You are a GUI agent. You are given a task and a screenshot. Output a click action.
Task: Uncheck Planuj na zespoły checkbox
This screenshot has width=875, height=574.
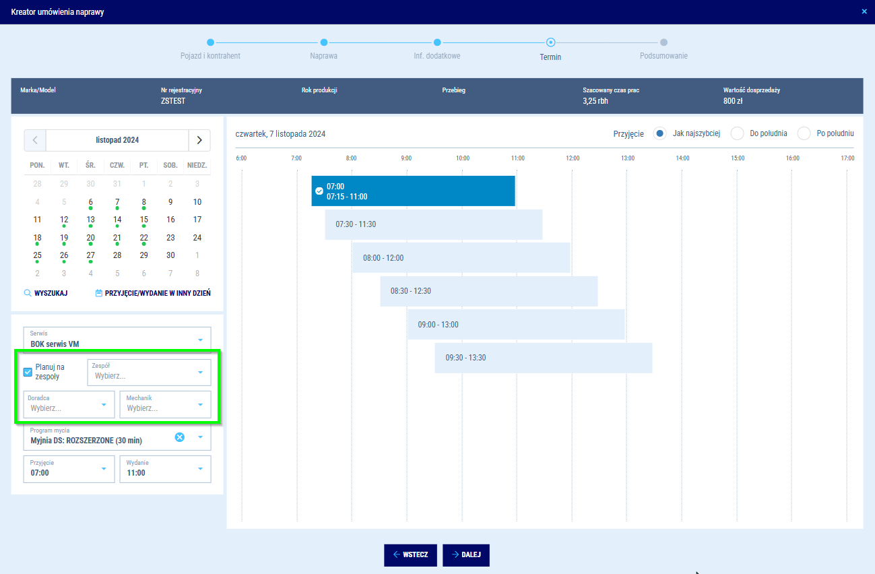point(28,372)
